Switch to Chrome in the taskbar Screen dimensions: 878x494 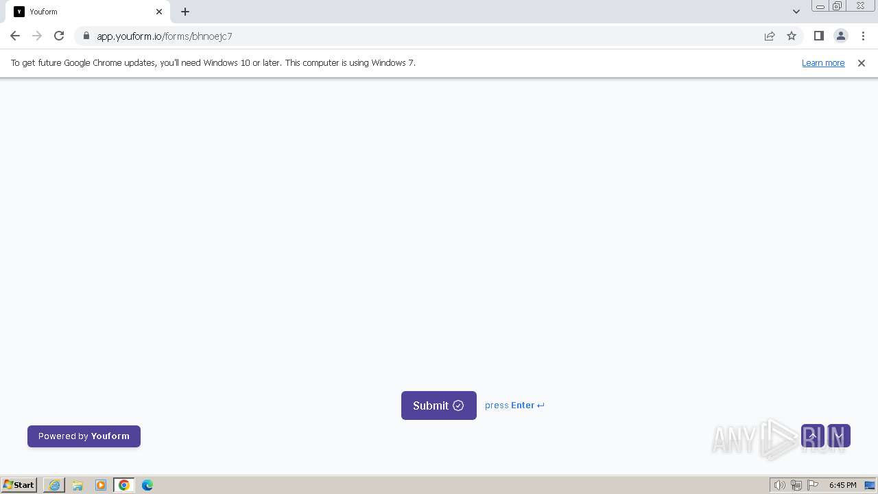[124, 485]
